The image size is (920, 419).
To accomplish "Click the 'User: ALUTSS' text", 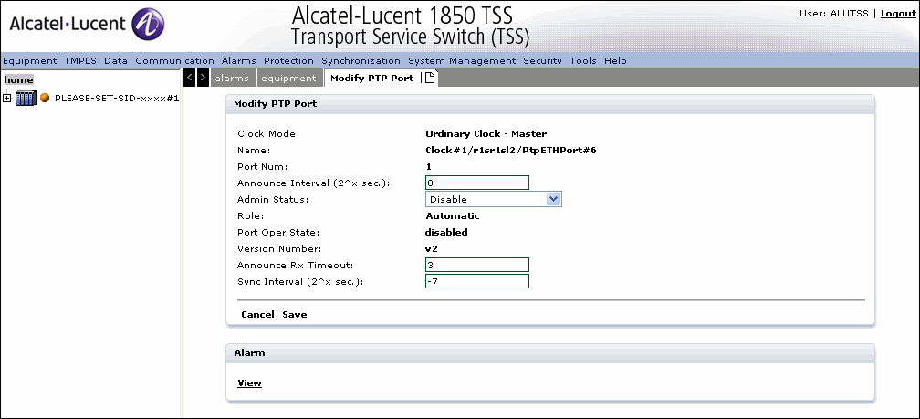I will tap(834, 13).
